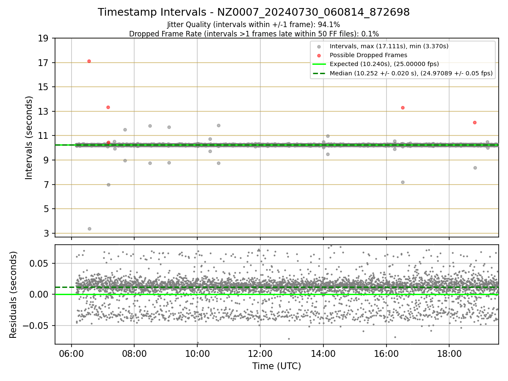Click the "9" tick on the intervals axis
This screenshot has height=381, width=508.
coord(47,160)
